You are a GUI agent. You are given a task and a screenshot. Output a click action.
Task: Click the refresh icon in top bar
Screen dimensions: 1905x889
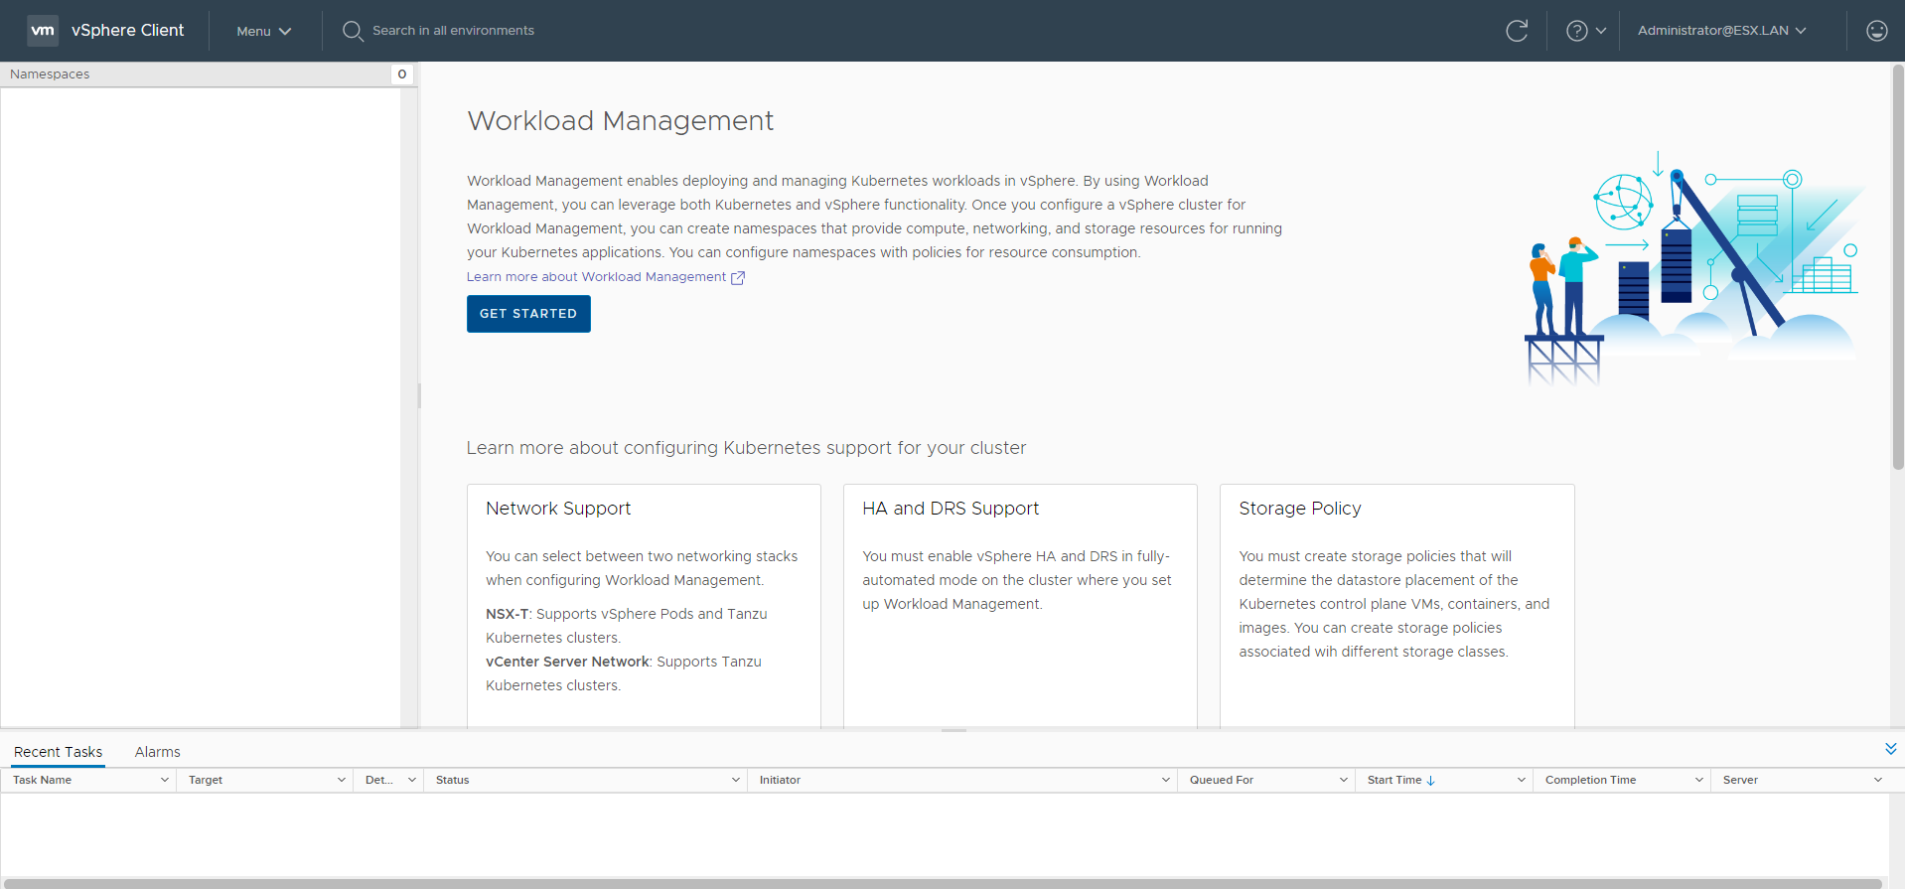[x=1517, y=31]
